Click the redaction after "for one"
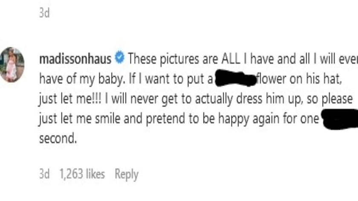The image size is (358, 201). click(338, 119)
